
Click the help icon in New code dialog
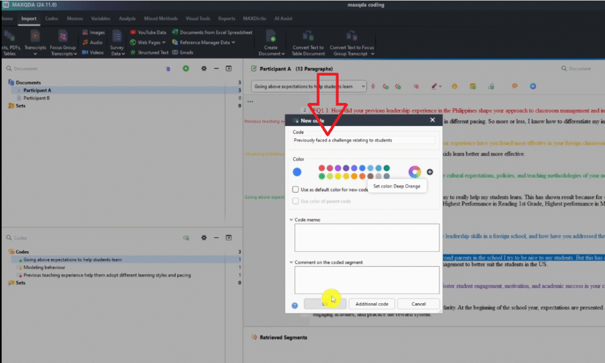(x=295, y=305)
